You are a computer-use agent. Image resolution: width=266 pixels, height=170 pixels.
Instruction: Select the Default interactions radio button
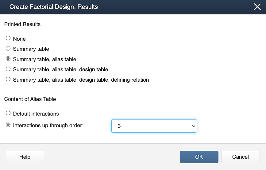point(8,113)
